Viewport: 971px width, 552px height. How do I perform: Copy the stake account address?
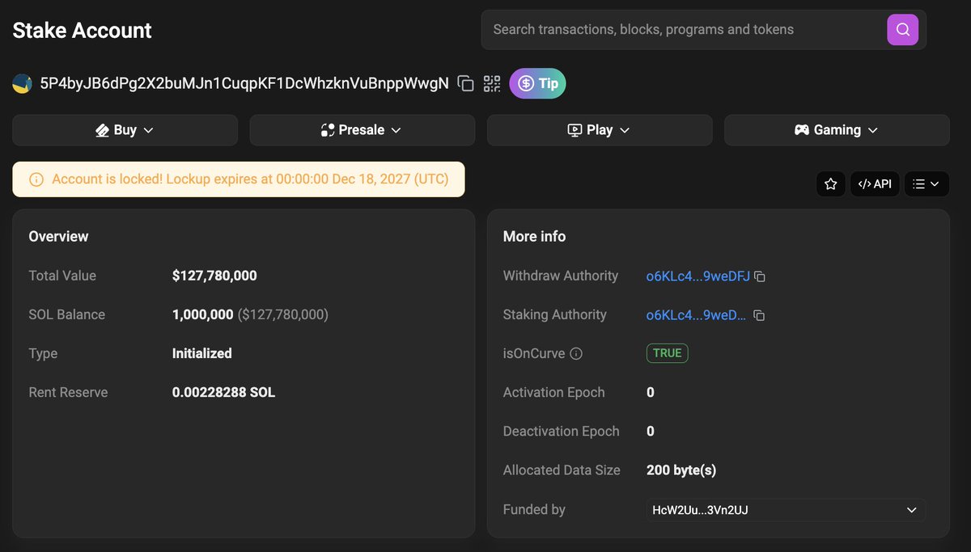[x=465, y=83]
